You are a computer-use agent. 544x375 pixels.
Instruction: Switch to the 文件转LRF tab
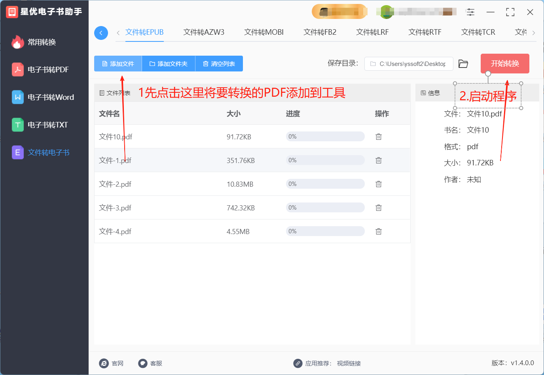click(372, 32)
